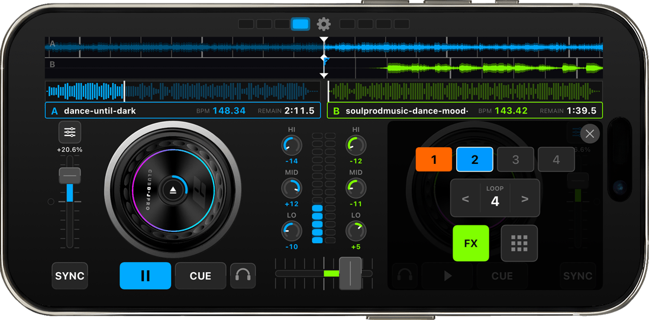This screenshot has width=649, height=320.
Task: Select the last layout tab at top
Action: coord(402,24)
